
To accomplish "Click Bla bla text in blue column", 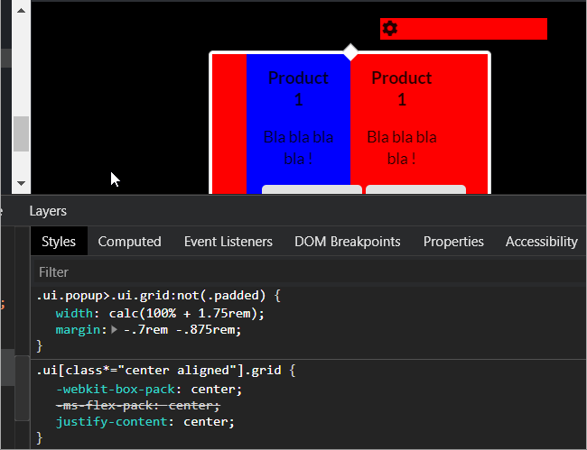I will coord(298,148).
